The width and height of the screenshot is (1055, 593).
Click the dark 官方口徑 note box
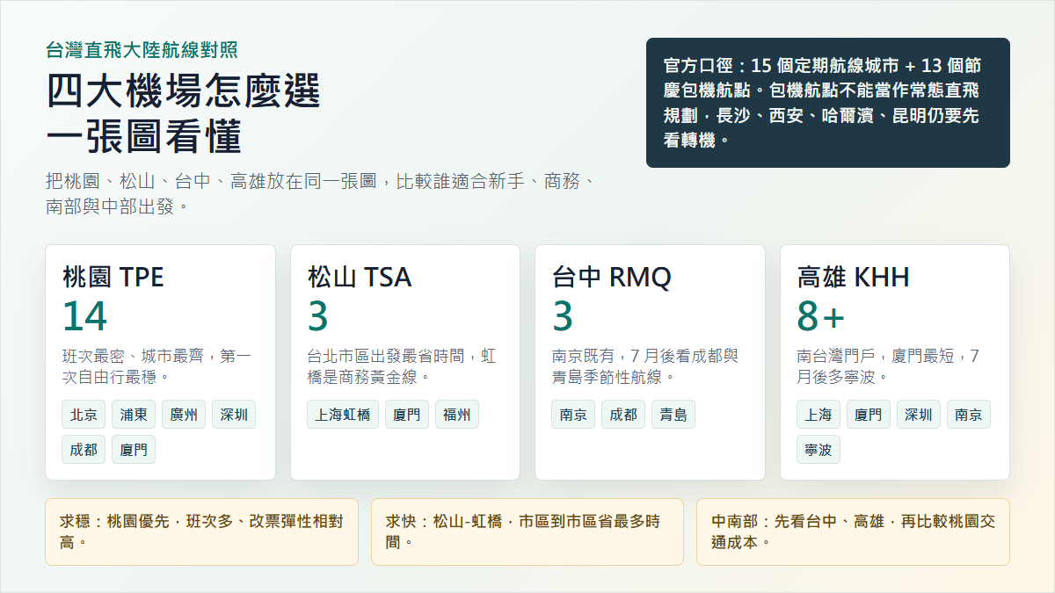pos(828,103)
